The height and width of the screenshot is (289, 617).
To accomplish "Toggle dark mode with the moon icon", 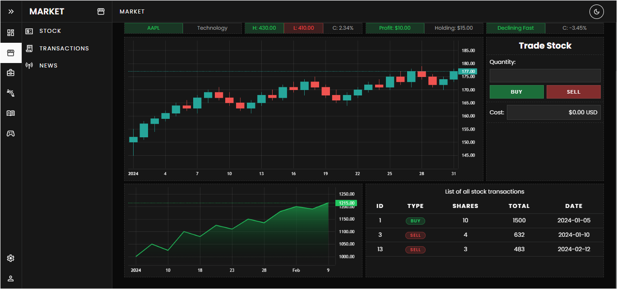I will pyautogui.click(x=597, y=11).
